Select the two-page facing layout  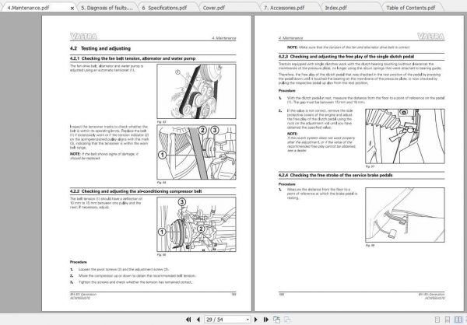[x=458, y=320]
